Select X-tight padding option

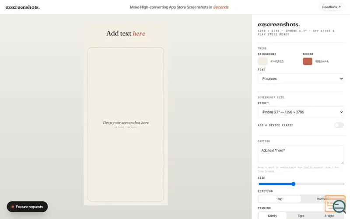pos(329,215)
